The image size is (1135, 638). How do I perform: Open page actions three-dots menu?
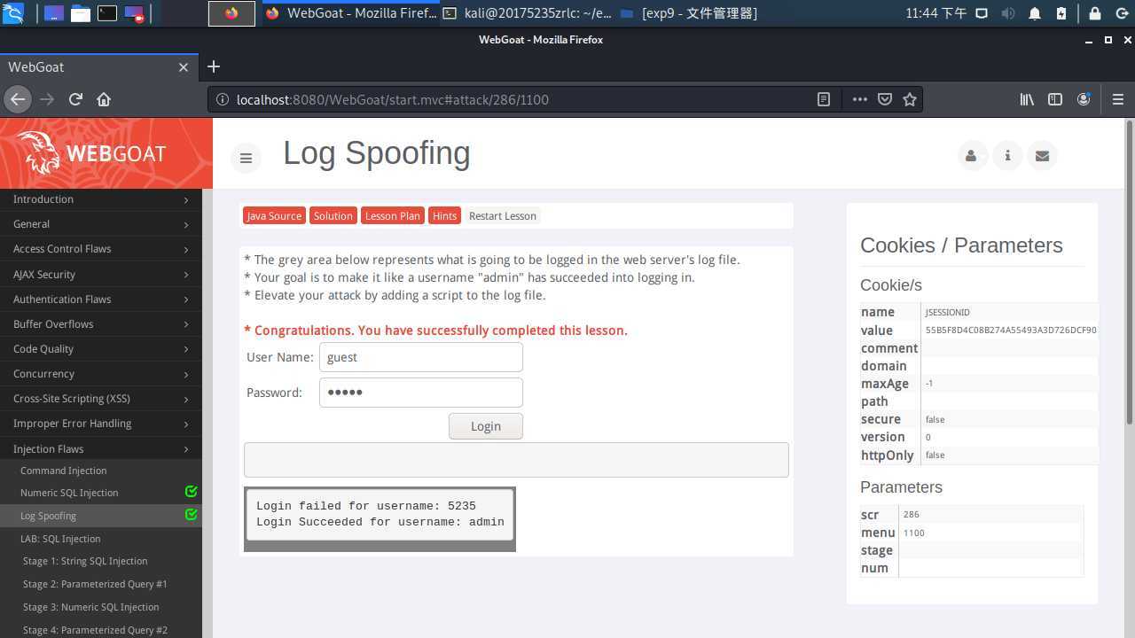tap(859, 99)
